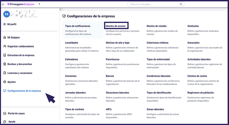Image resolution: width=229 pixels, height=125 pixels.
Task: Open Jornadas laborales
Action: pyautogui.click(x=75, y=93)
